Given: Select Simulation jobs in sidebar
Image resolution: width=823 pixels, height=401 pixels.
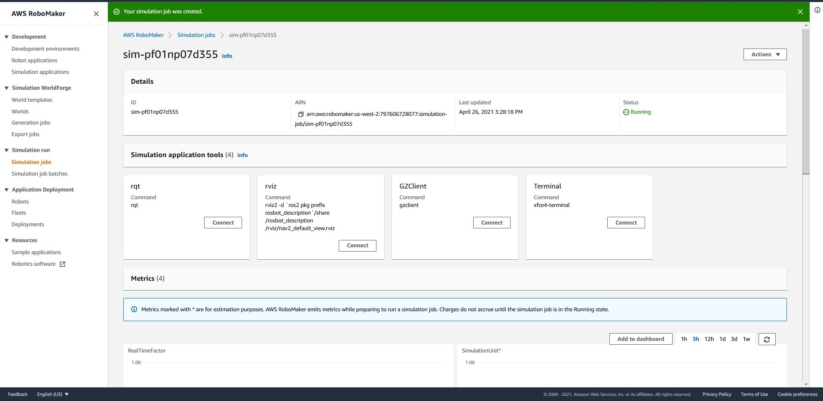Looking at the screenshot, I should click(x=31, y=162).
